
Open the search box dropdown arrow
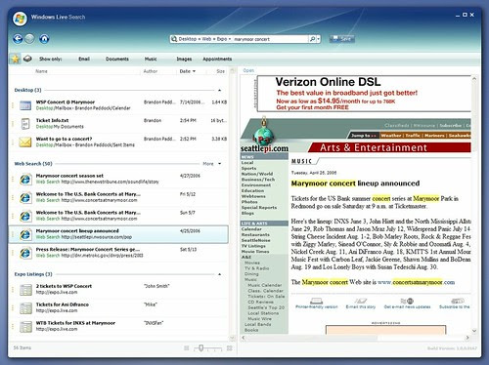[319, 39]
